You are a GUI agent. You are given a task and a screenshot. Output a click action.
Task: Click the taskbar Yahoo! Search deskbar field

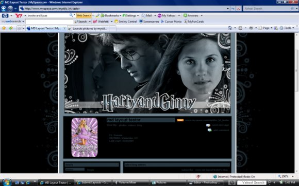coord(252,182)
